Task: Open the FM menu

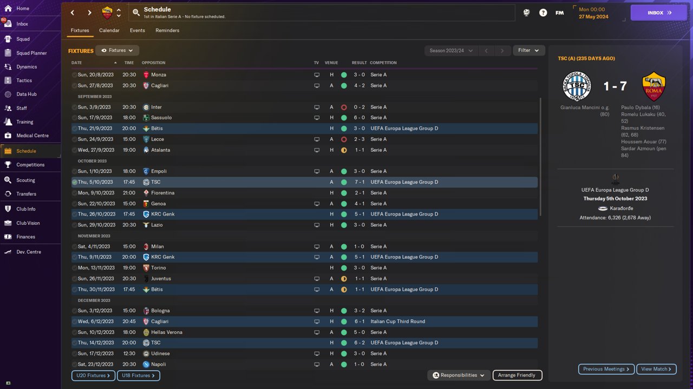Action: 560,12
